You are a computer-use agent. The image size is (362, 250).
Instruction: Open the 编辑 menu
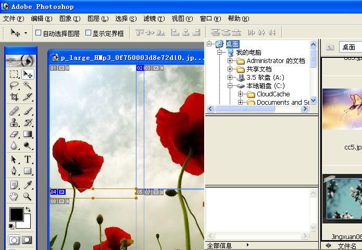tap(42, 19)
